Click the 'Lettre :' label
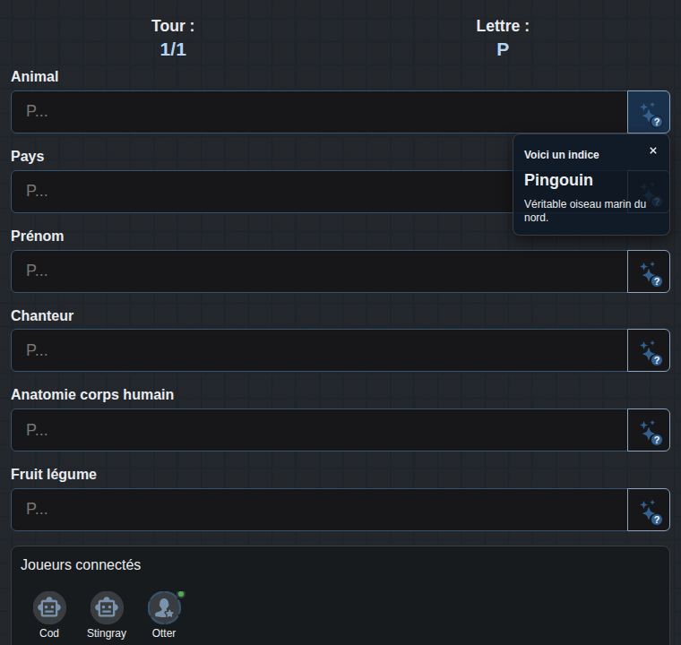 click(503, 26)
